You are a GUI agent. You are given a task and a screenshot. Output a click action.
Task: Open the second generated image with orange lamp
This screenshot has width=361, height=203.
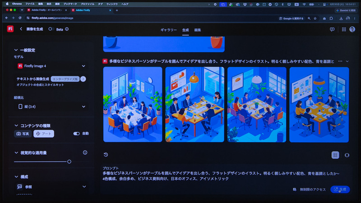coord(195,105)
